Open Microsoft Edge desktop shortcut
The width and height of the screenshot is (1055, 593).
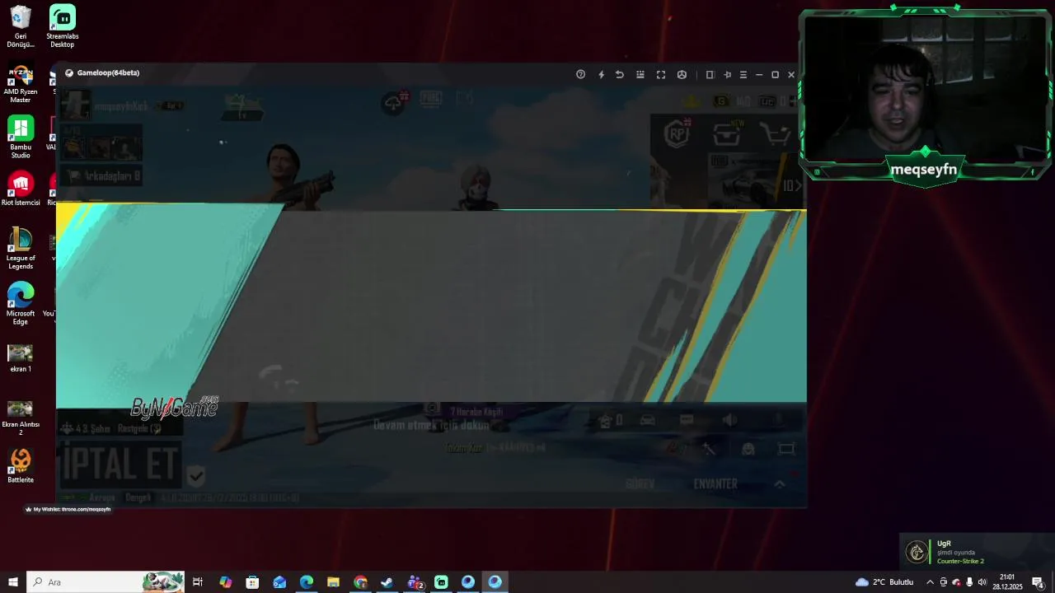pyautogui.click(x=21, y=303)
